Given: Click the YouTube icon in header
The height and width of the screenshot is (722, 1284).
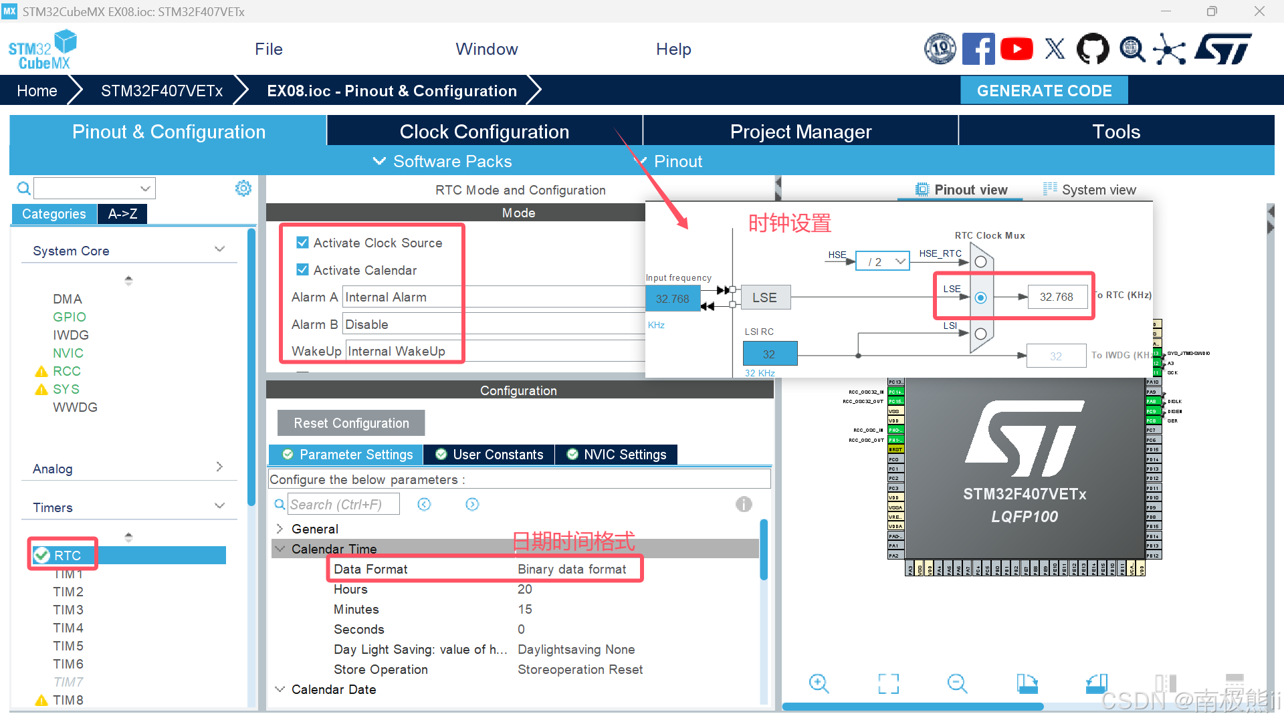Looking at the screenshot, I should 1016,49.
